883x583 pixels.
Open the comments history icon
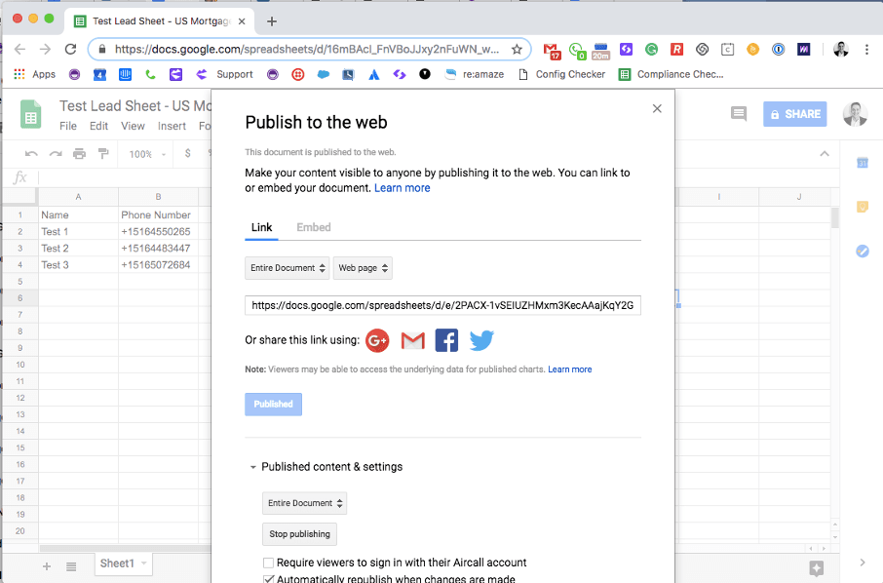click(739, 114)
